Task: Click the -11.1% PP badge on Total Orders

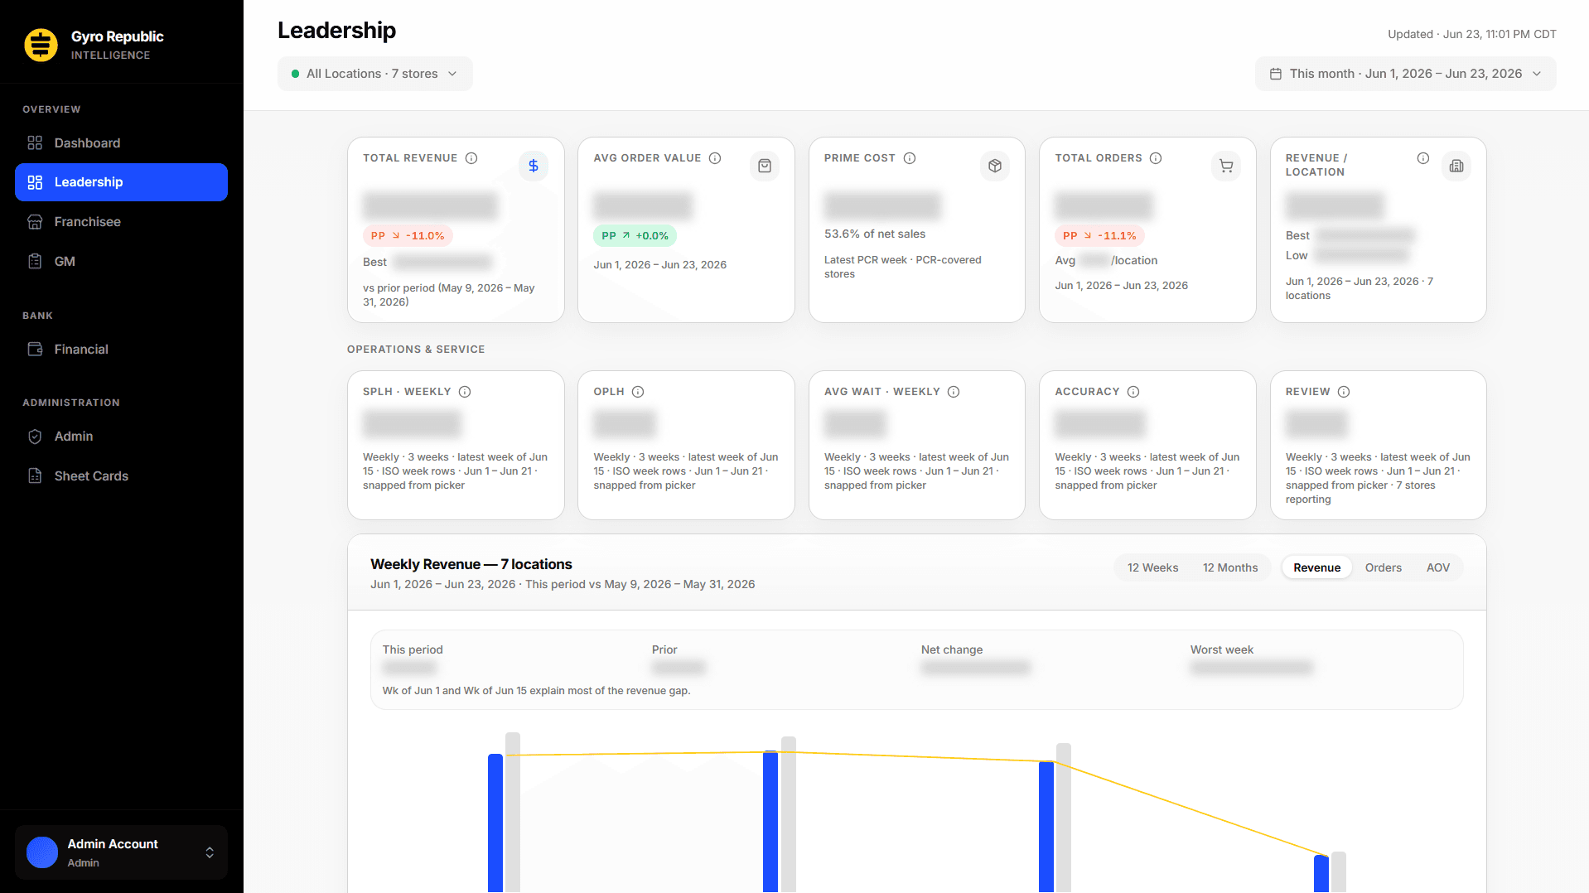Action: click(1099, 236)
